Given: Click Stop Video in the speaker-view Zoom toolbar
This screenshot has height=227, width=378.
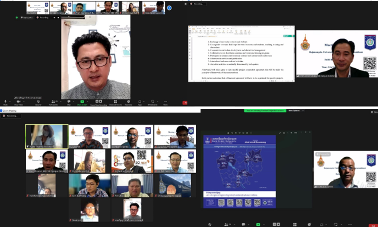Looking at the screenshot, I should (x=19, y=103).
